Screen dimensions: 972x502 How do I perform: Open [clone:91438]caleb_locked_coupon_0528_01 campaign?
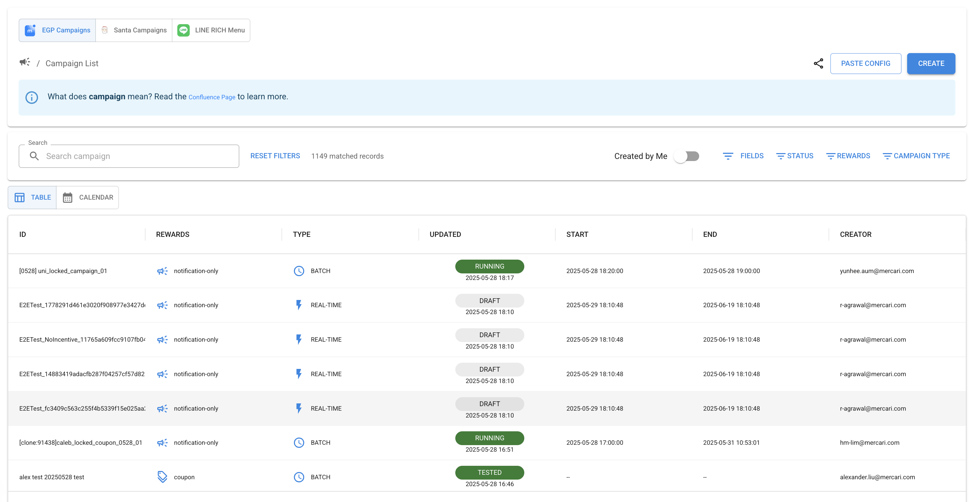tap(81, 442)
